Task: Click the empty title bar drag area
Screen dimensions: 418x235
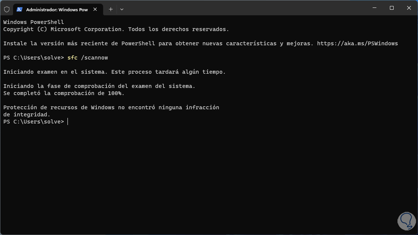Action: tap(244, 8)
